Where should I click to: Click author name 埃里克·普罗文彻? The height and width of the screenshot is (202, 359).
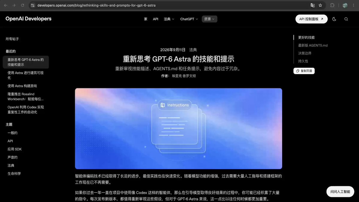coord(184,76)
